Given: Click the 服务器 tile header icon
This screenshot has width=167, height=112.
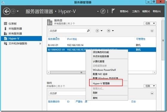Looking at the screenshot, I should click(x=50, y=22).
